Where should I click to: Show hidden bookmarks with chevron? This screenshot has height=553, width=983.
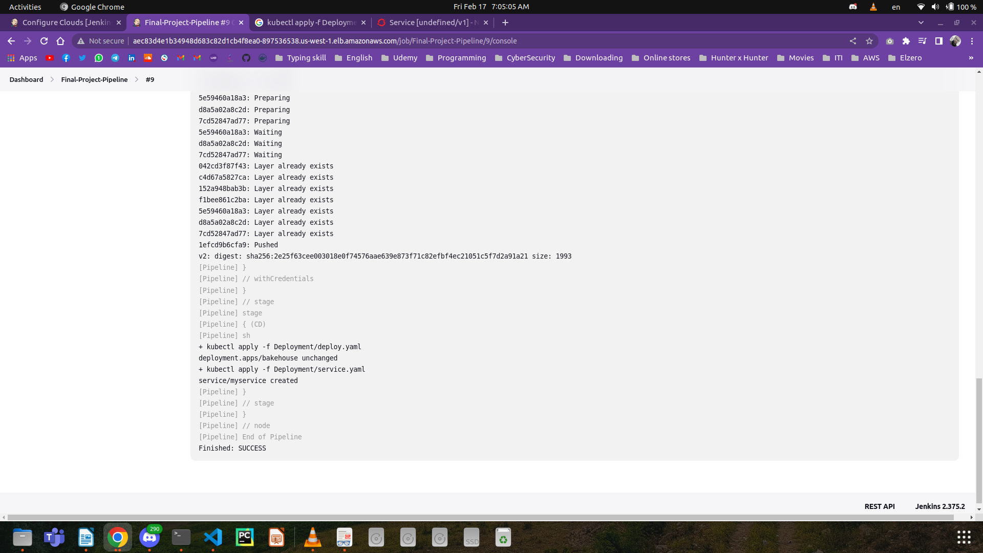click(971, 58)
